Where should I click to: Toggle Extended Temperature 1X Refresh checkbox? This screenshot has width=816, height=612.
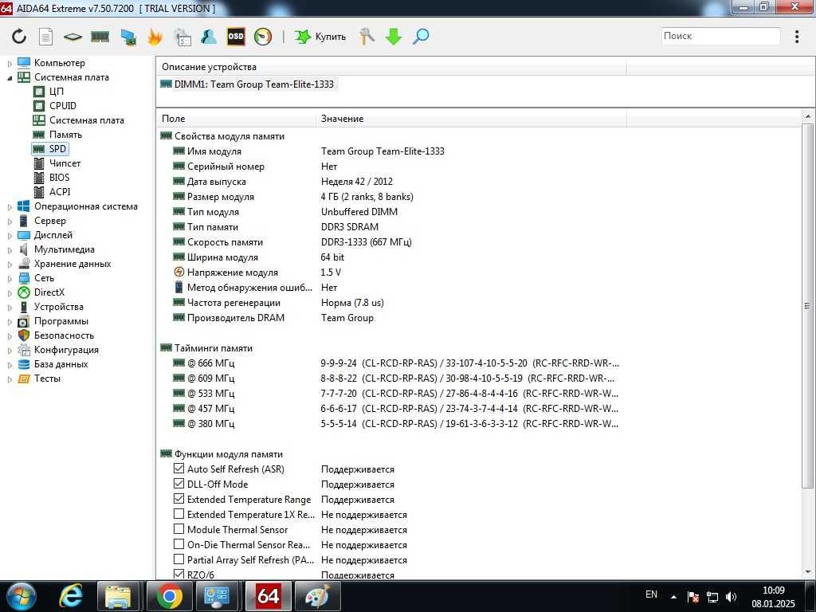[178, 514]
